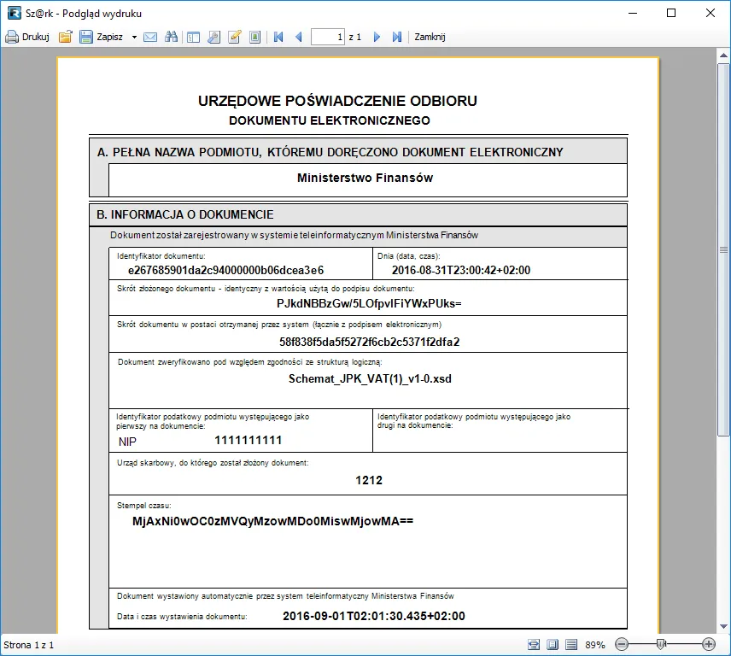Click the edit page pencil icon
This screenshot has height=656, width=731.
click(234, 37)
